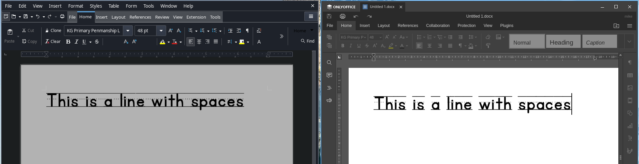Click the Home dropdown label in LibreOffice's notebookbar

(303, 31)
